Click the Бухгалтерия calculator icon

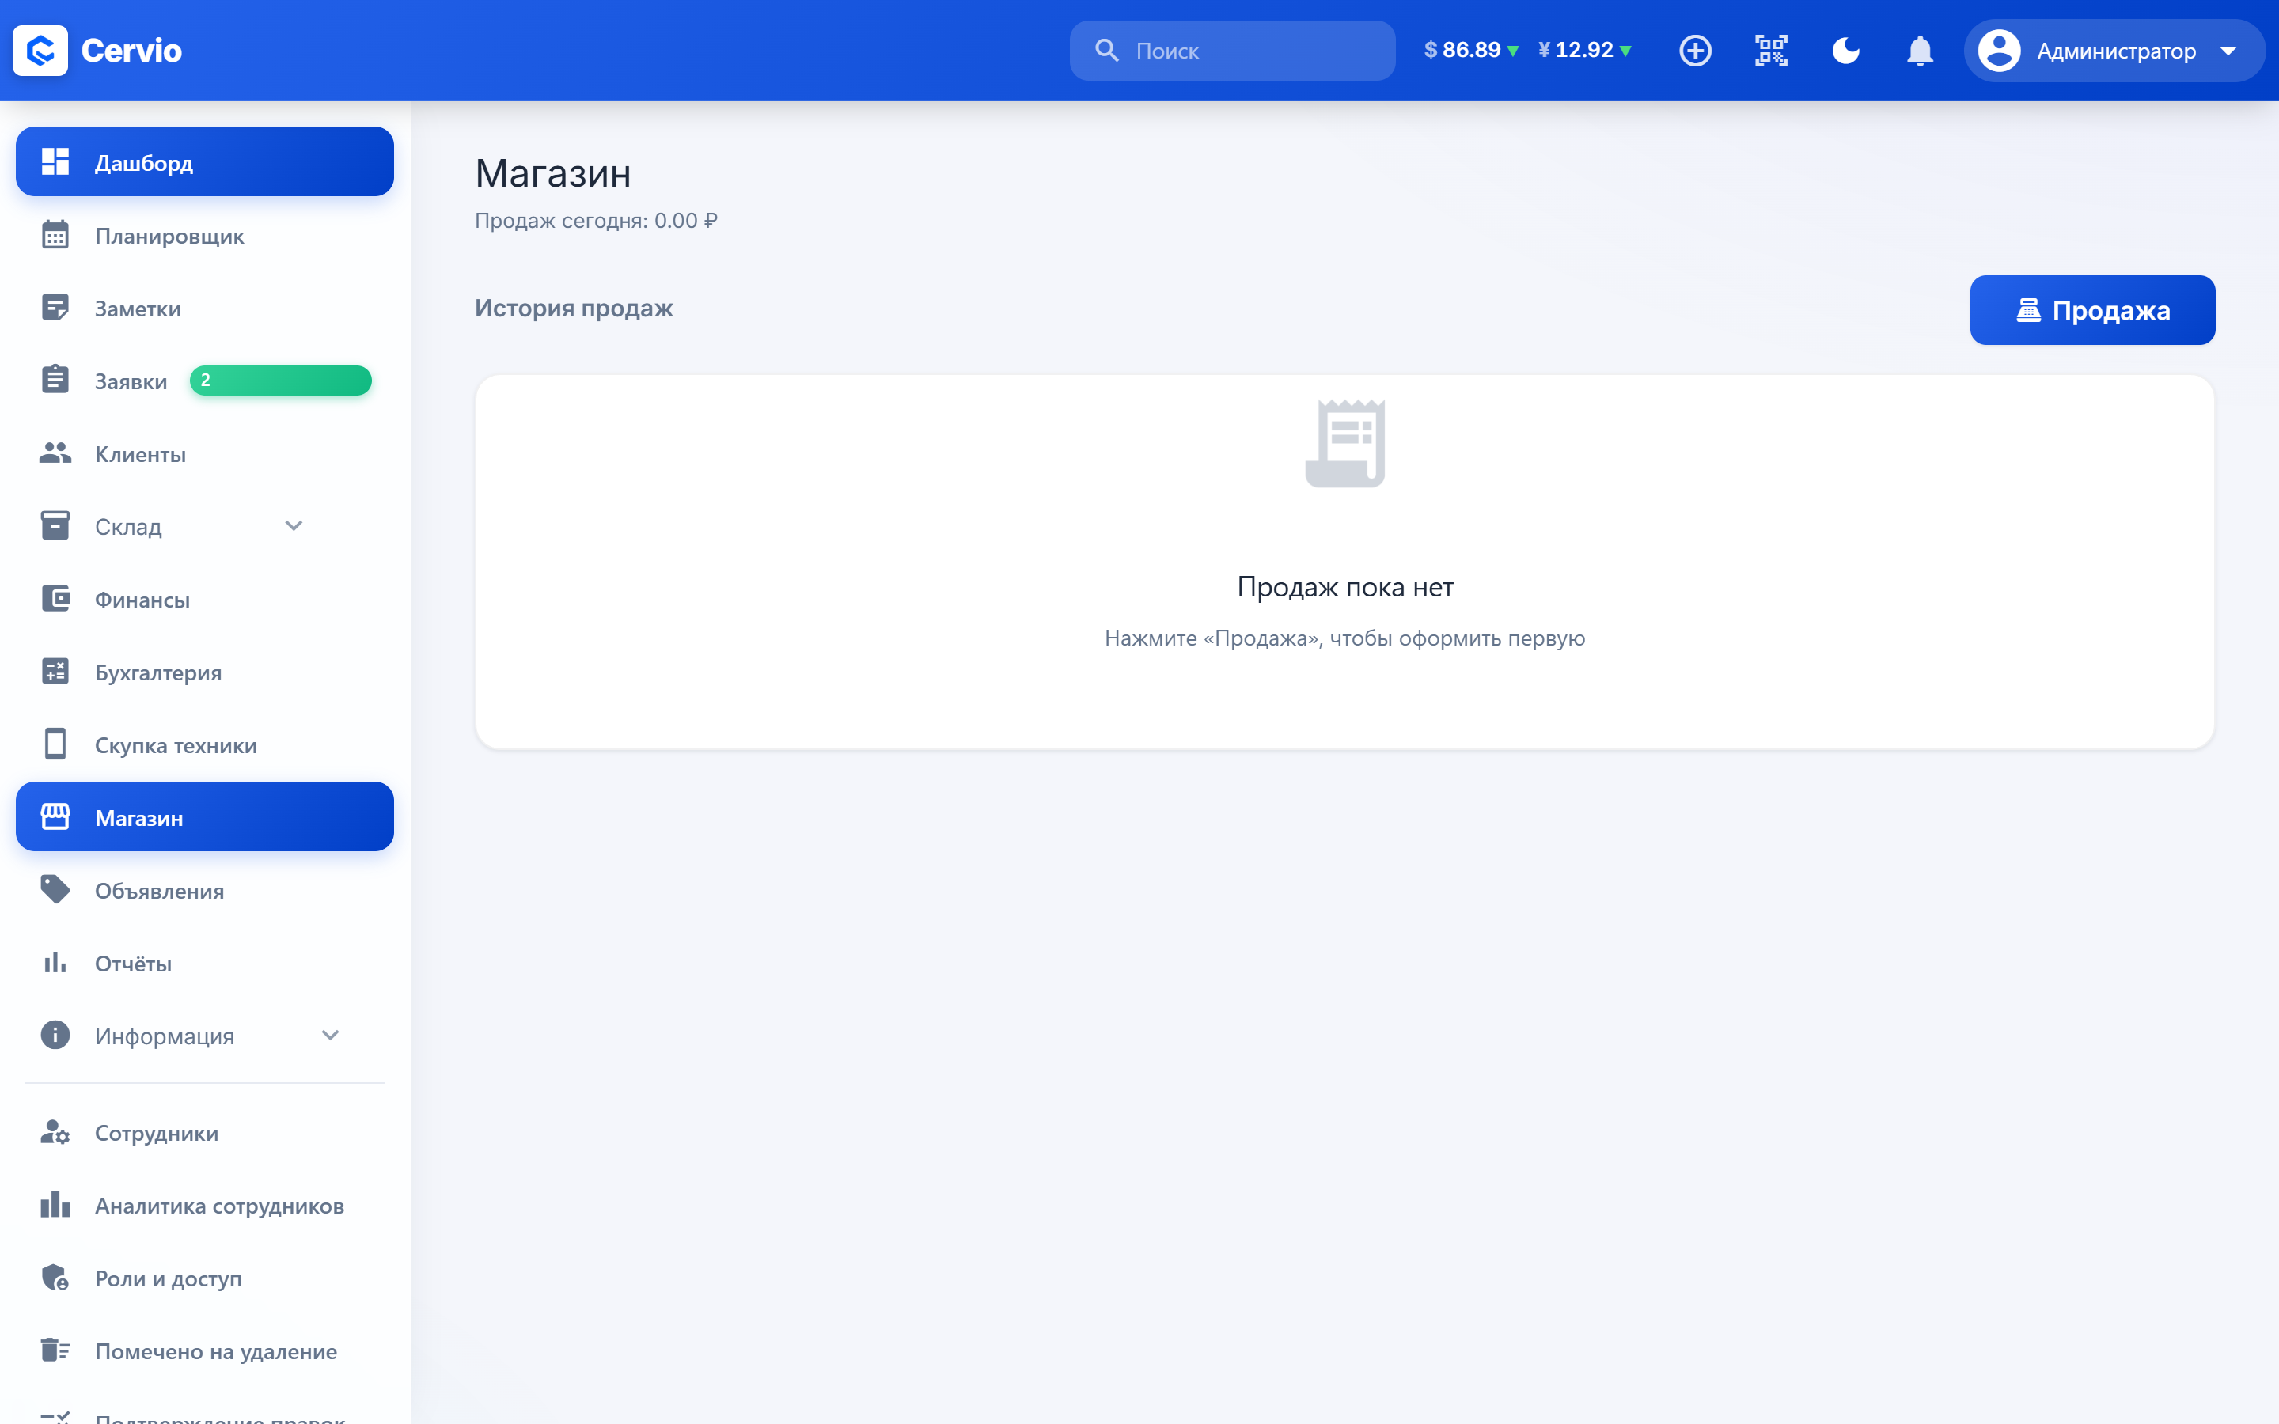click(x=55, y=672)
